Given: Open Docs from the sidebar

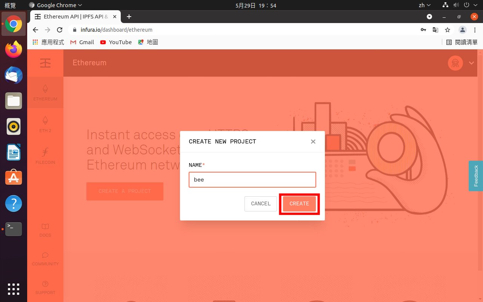Looking at the screenshot, I should 45,230.
